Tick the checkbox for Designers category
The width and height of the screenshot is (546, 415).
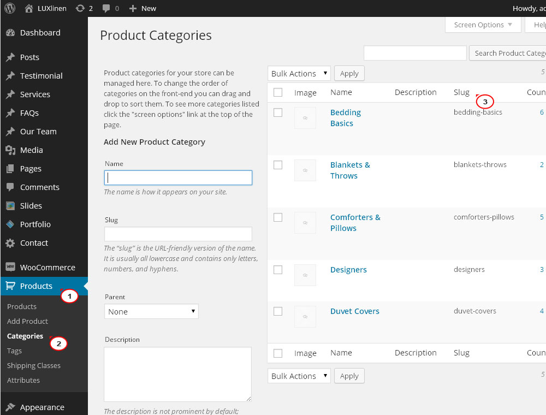278,270
